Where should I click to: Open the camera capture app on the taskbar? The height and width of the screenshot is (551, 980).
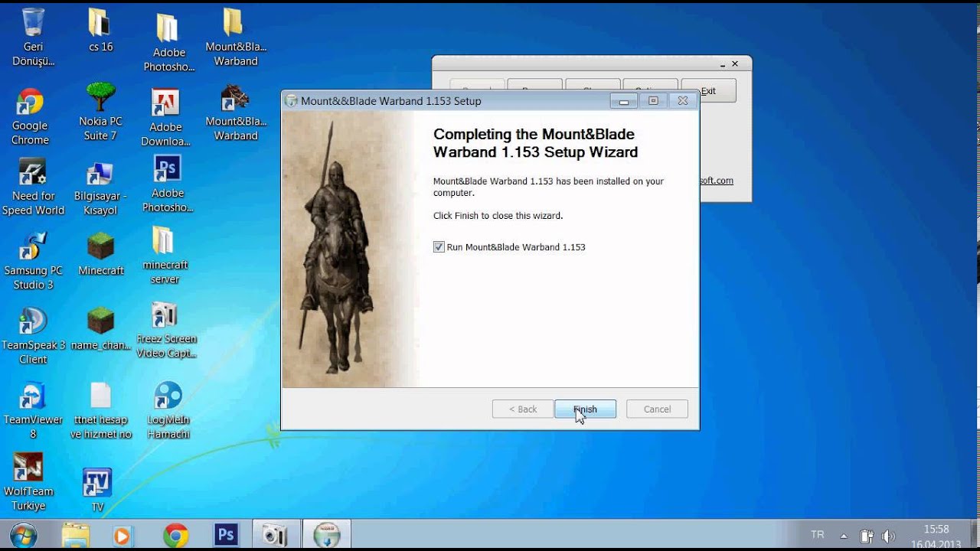click(x=274, y=534)
